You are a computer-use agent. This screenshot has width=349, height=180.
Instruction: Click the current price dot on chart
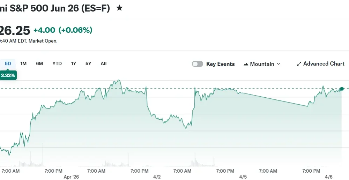click(x=342, y=89)
